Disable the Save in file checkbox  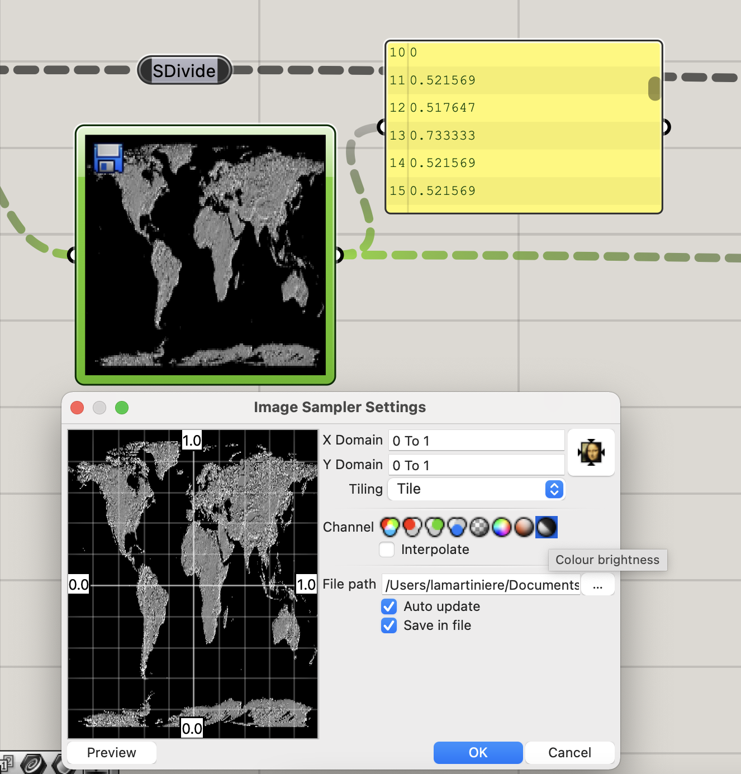pyautogui.click(x=389, y=625)
